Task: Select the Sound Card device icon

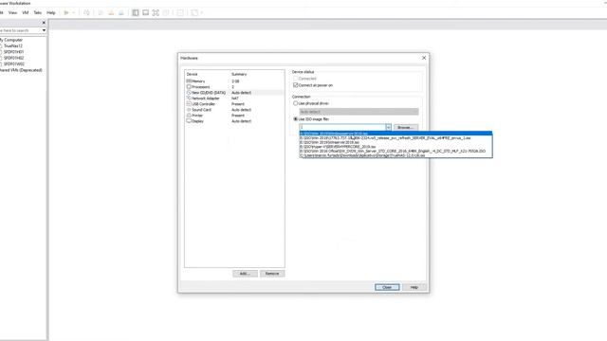Action: [x=189, y=110]
